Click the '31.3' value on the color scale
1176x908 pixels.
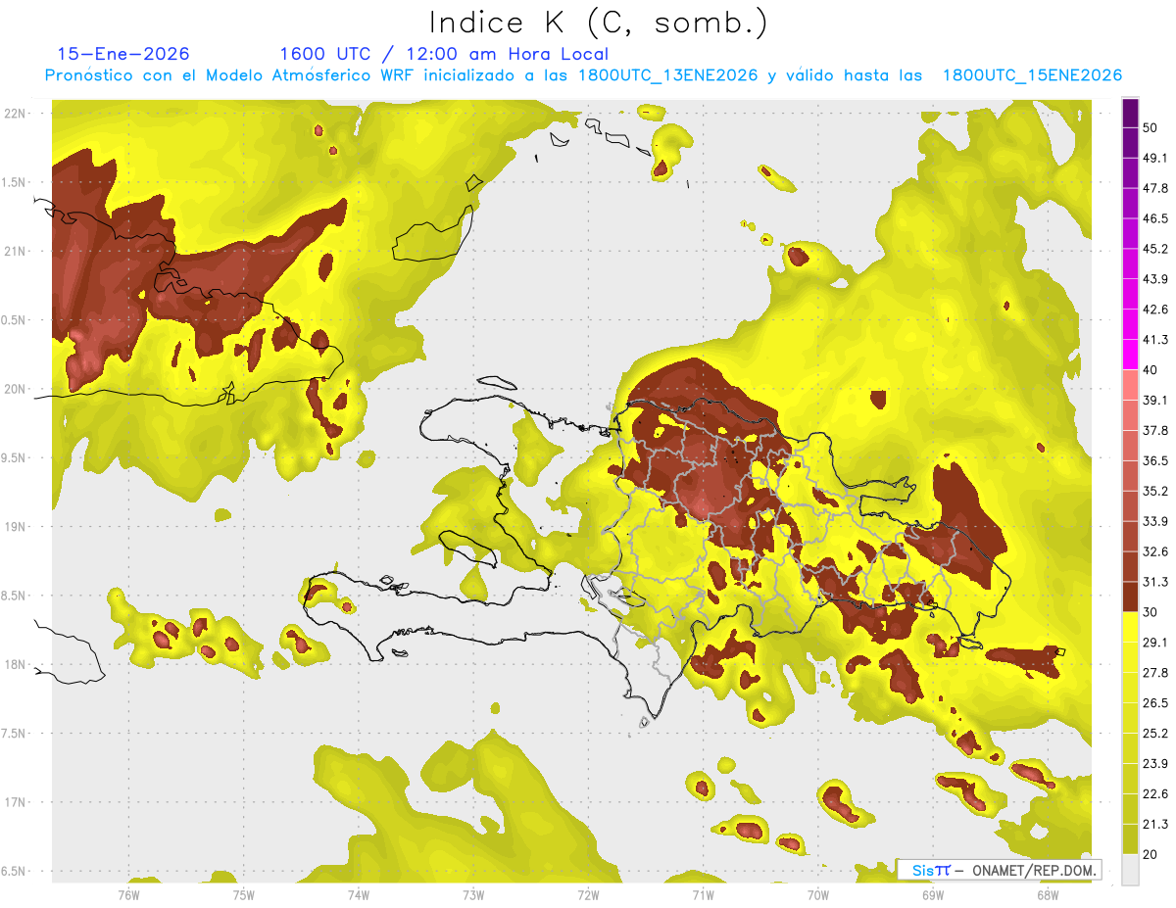(x=1154, y=582)
